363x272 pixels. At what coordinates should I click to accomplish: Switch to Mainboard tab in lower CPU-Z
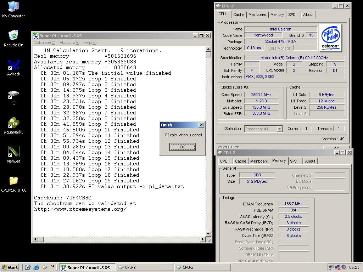pyautogui.click(x=259, y=161)
